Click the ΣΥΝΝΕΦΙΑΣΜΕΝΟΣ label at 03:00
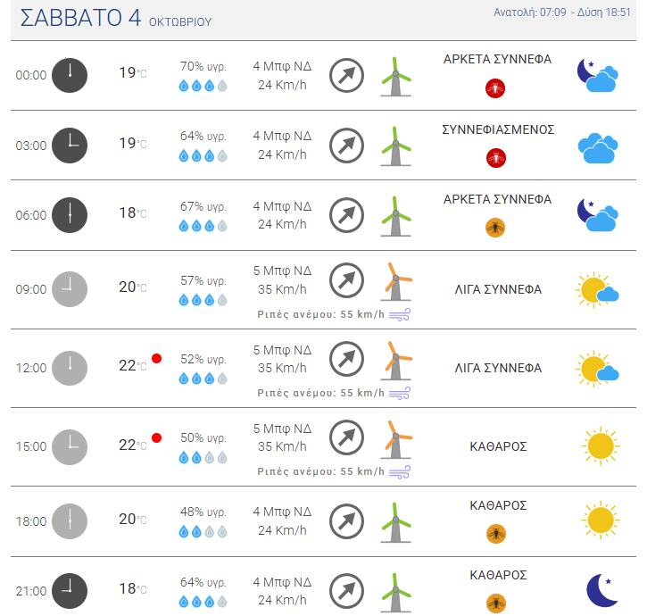 (498, 129)
